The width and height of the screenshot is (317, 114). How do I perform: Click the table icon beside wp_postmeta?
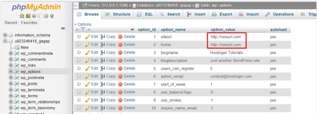17,78
